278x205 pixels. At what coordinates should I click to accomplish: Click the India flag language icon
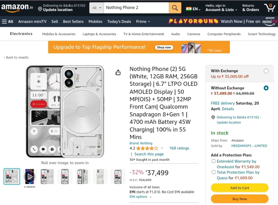point(189,9)
